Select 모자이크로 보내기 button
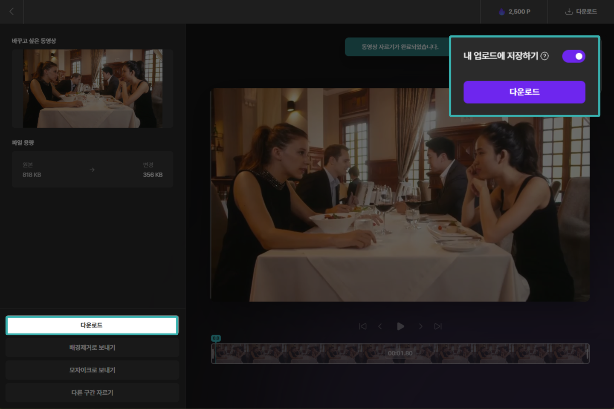This screenshot has height=409, width=614. pyautogui.click(x=92, y=370)
